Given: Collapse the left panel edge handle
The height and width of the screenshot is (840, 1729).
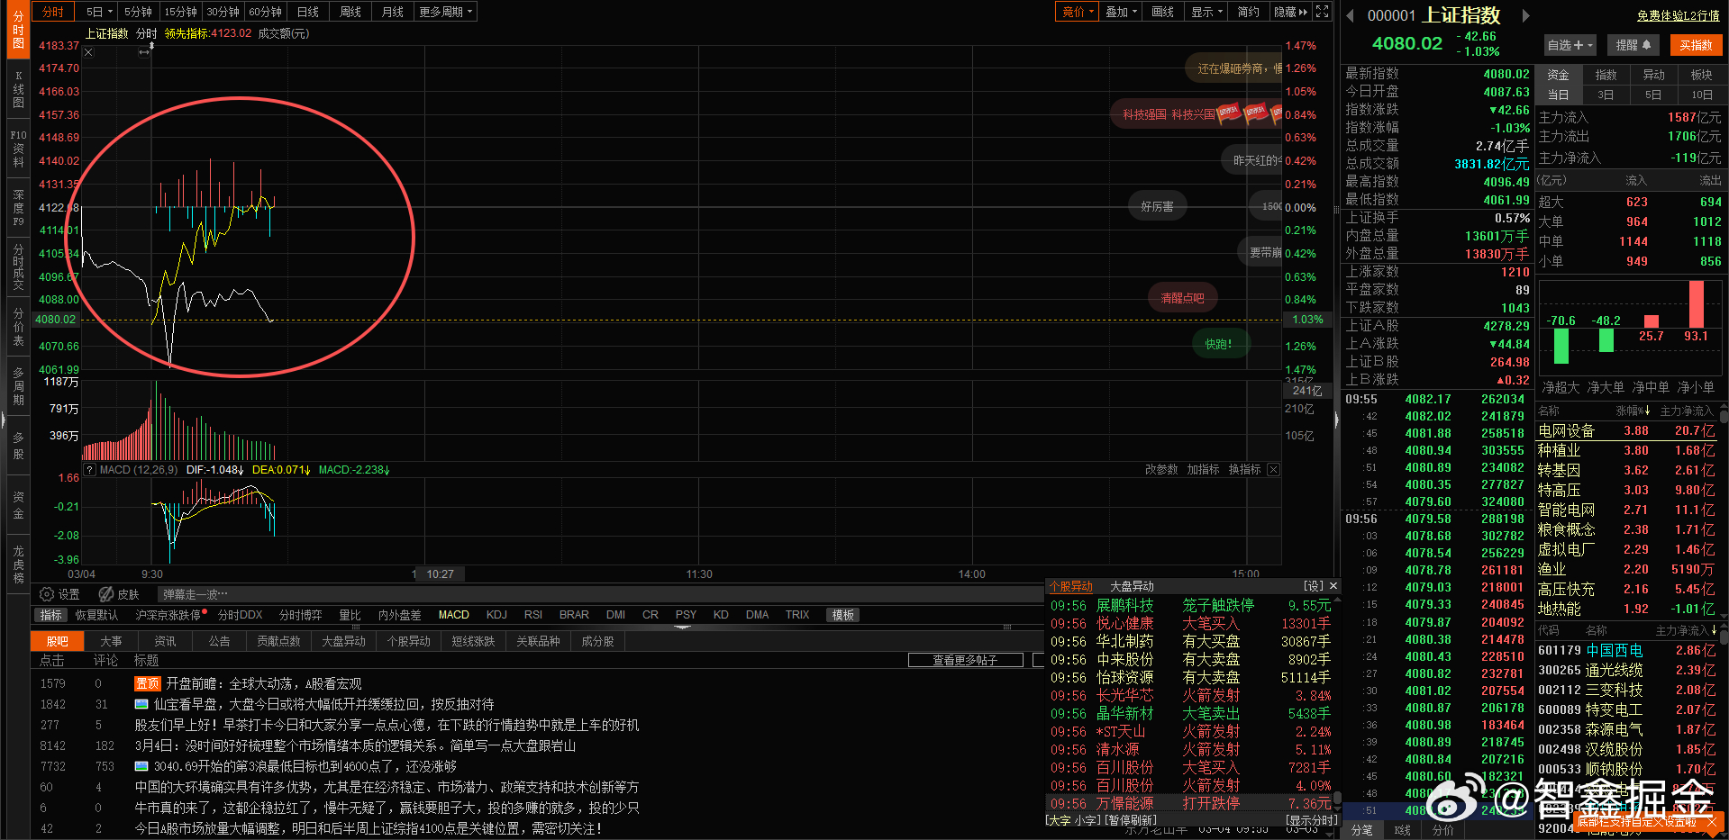Looking at the screenshot, I should click(3, 420).
